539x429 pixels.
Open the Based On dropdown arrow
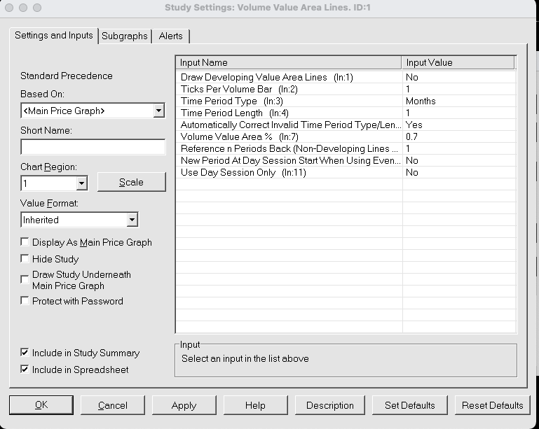point(159,111)
